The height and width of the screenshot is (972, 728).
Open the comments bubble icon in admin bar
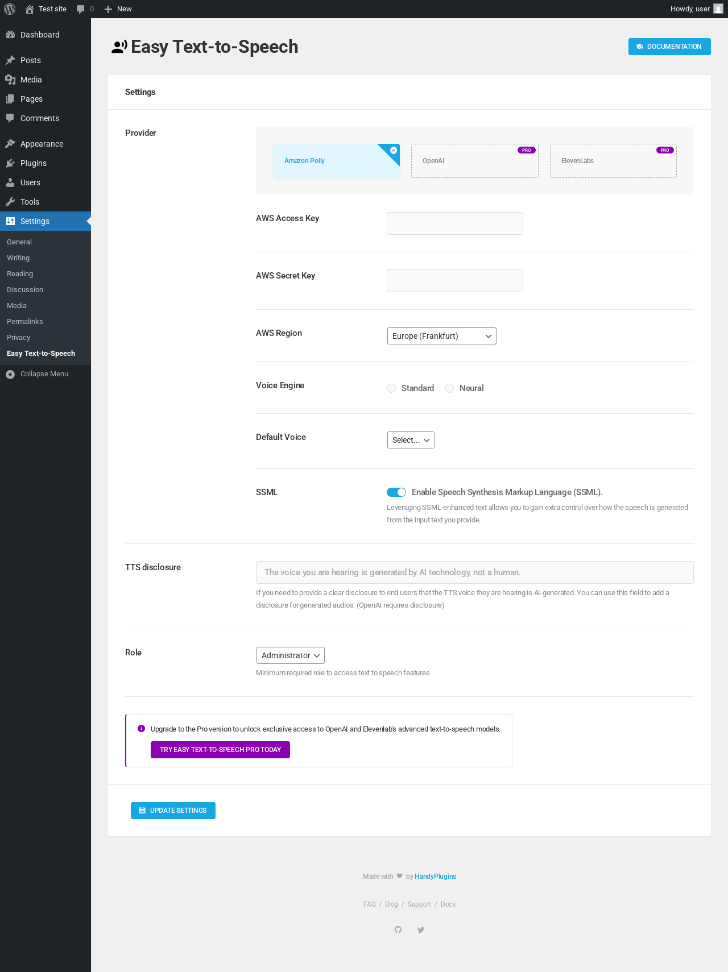point(80,9)
